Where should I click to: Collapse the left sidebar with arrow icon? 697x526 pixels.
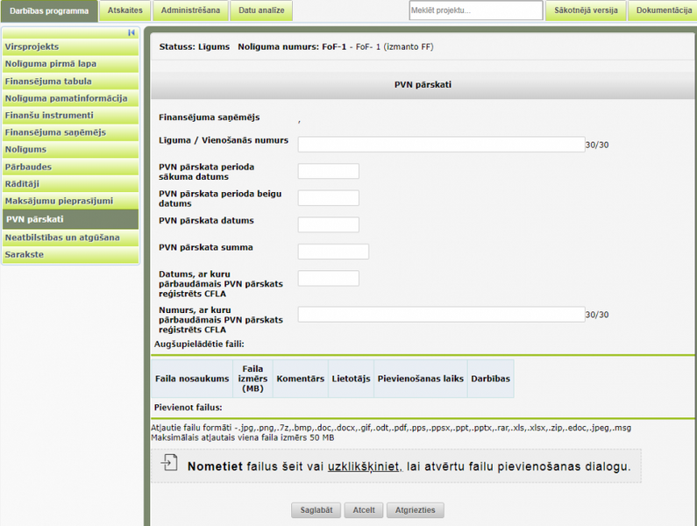click(x=132, y=32)
